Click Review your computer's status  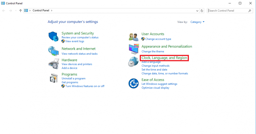[x=80, y=38]
